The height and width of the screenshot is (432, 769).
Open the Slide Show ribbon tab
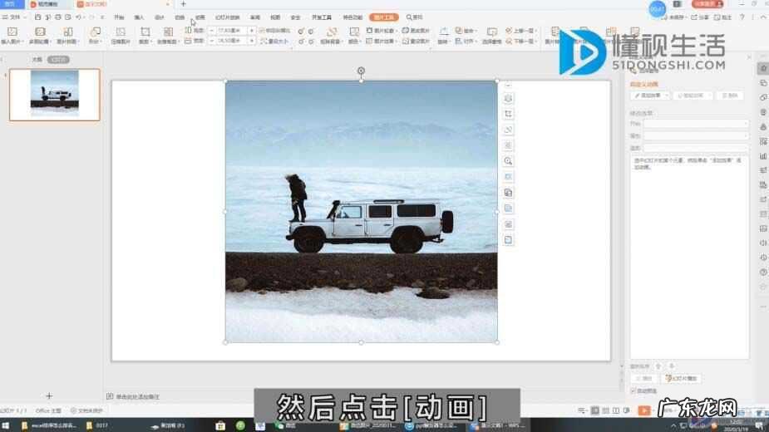(228, 17)
